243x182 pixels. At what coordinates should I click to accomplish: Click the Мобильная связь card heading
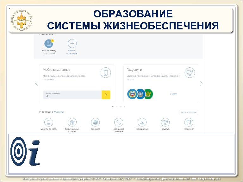pos(57,70)
